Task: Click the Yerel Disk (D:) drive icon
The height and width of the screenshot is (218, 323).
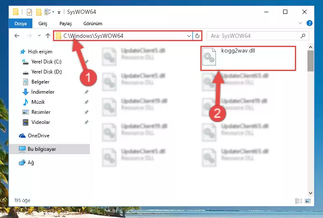Action: pyautogui.click(x=26, y=73)
